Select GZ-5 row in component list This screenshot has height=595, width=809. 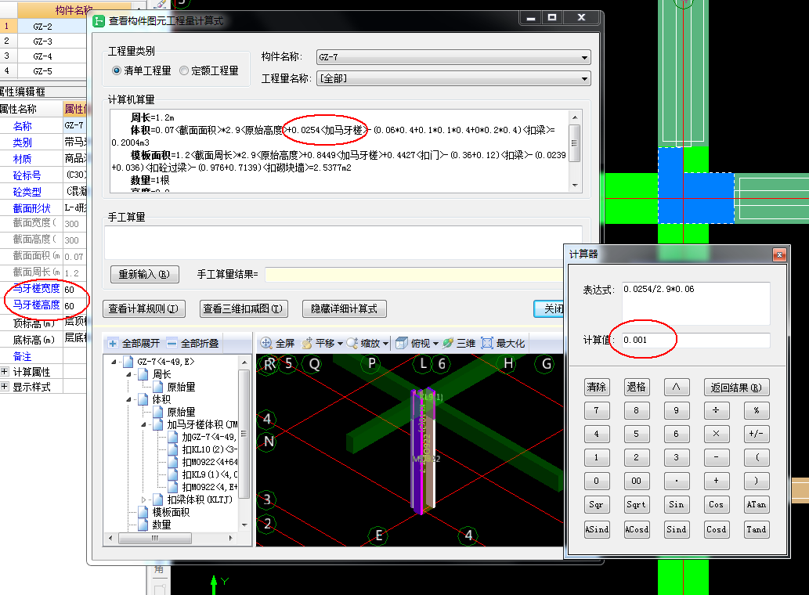[x=43, y=71]
